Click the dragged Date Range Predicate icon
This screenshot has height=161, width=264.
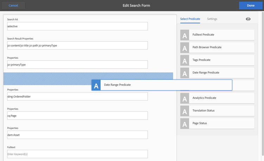pyautogui.click(x=96, y=85)
